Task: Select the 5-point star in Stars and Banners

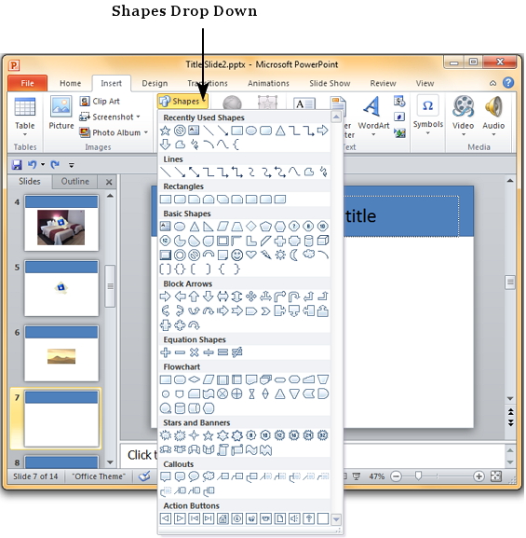Action: coord(208,435)
